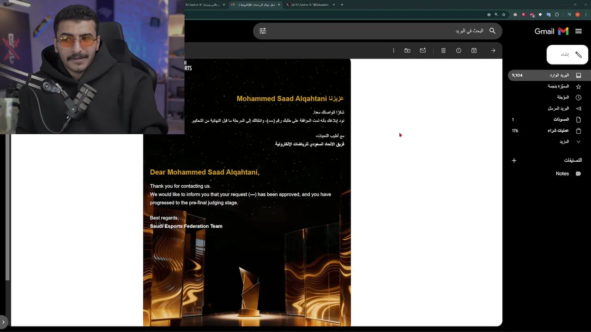Close the "(3) TU Zaid on X" tab
The height and width of the screenshot is (332, 591).
(x=333, y=5)
